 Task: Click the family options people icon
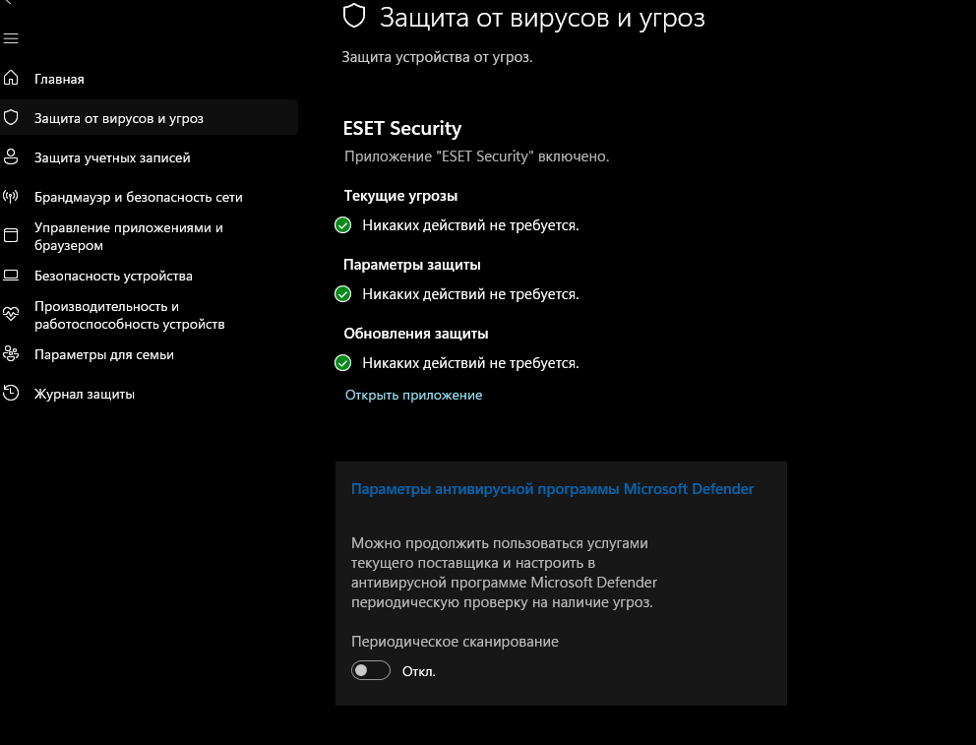pos(11,354)
